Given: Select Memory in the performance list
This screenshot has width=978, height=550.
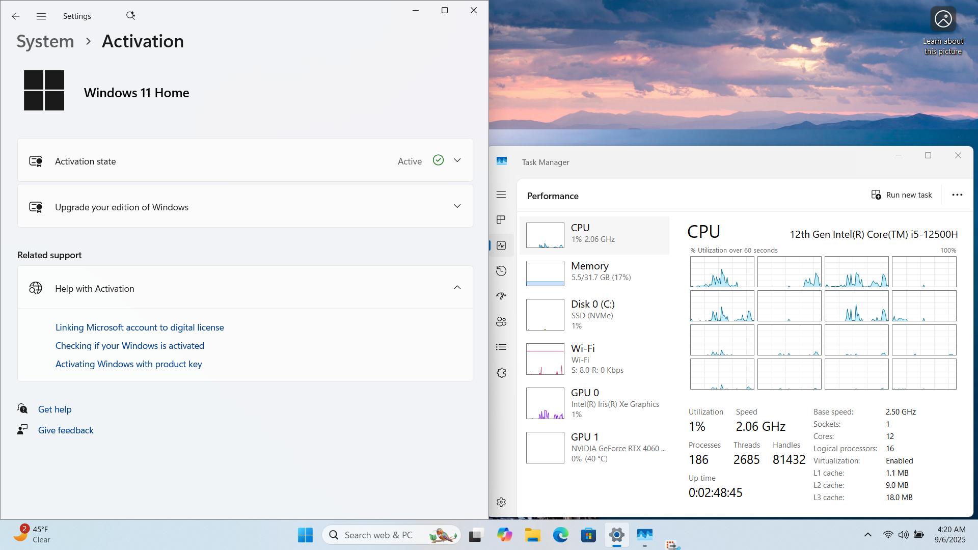Looking at the screenshot, I should click(594, 273).
